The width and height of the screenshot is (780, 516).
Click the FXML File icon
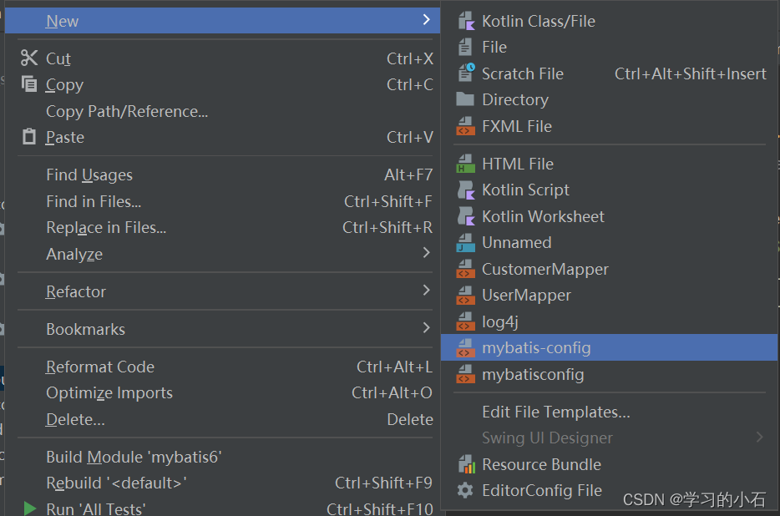point(465,126)
